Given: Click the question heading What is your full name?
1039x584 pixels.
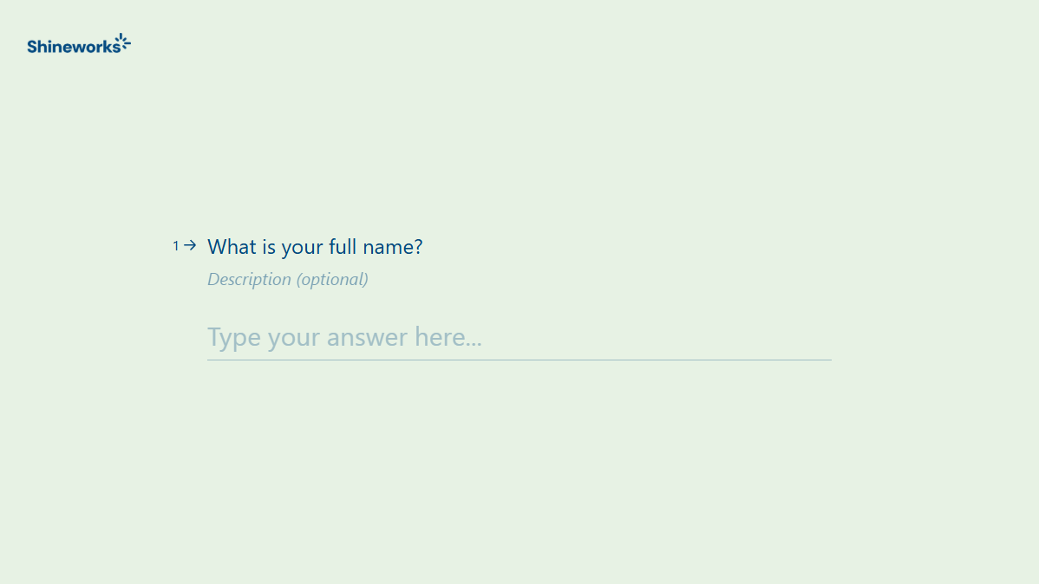Looking at the screenshot, I should pyautogui.click(x=315, y=247).
